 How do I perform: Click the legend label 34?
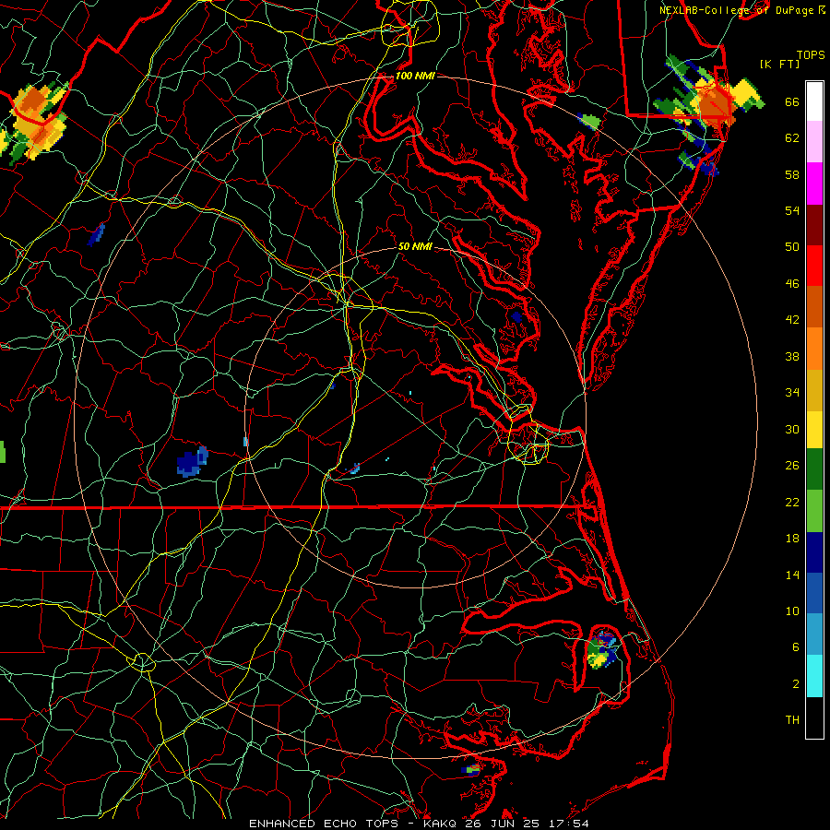pos(792,393)
